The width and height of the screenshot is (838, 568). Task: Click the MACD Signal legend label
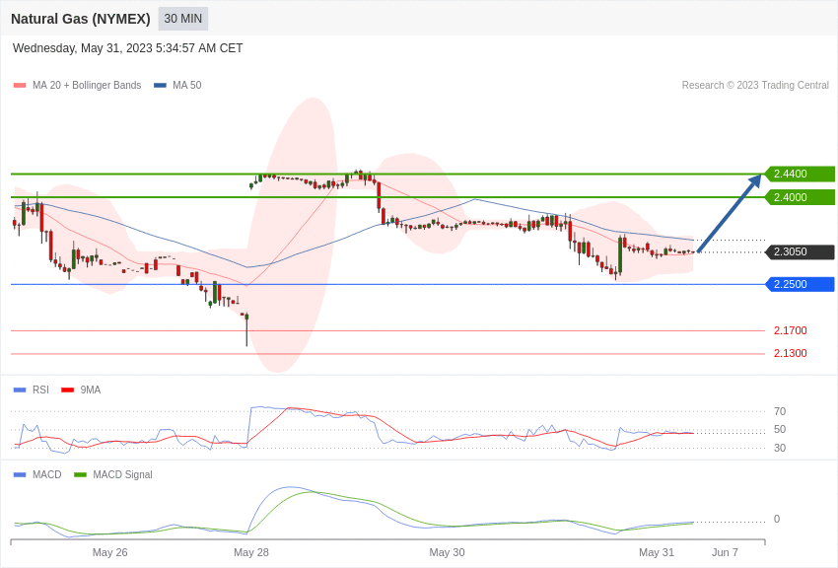point(122,474)
